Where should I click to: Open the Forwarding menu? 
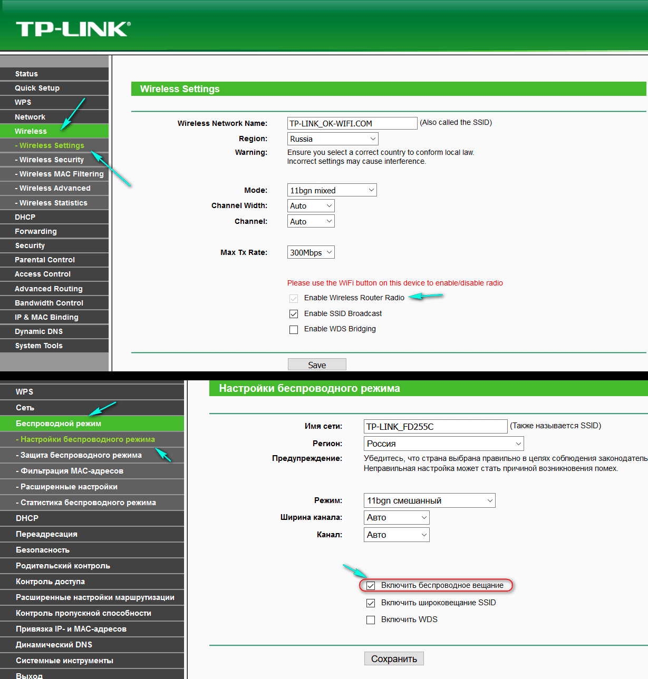(54, 231)
